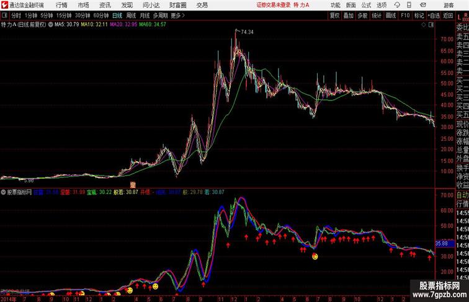Click the 2014年 date axis label
Viewport: 469px width, 302px height.
[x=9, y=299]
